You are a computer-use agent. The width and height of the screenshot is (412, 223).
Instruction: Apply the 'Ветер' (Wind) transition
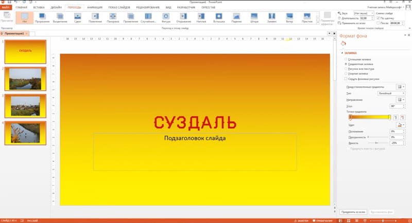[x=289, y=17]
